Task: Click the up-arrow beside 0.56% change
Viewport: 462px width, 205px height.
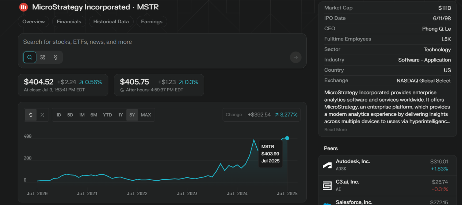Action: pos(81,82)
